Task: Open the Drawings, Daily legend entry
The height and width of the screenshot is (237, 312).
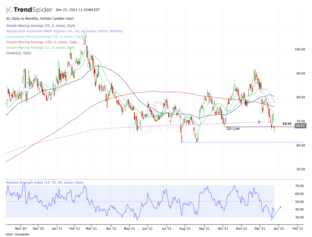Action: click(18, 53)
